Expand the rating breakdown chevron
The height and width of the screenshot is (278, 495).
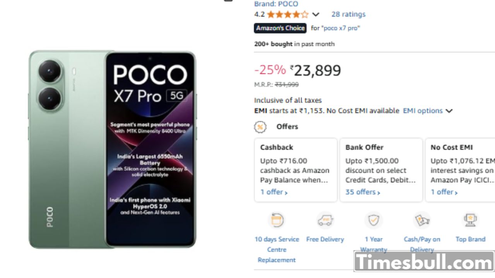coord(316,15)
